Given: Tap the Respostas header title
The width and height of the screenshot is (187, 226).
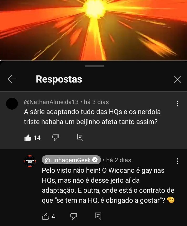Looking at the screenshot, I should 59,79.
